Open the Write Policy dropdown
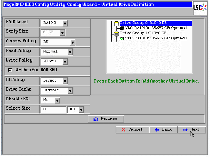210x157 pixels. [x=65, y=62]
